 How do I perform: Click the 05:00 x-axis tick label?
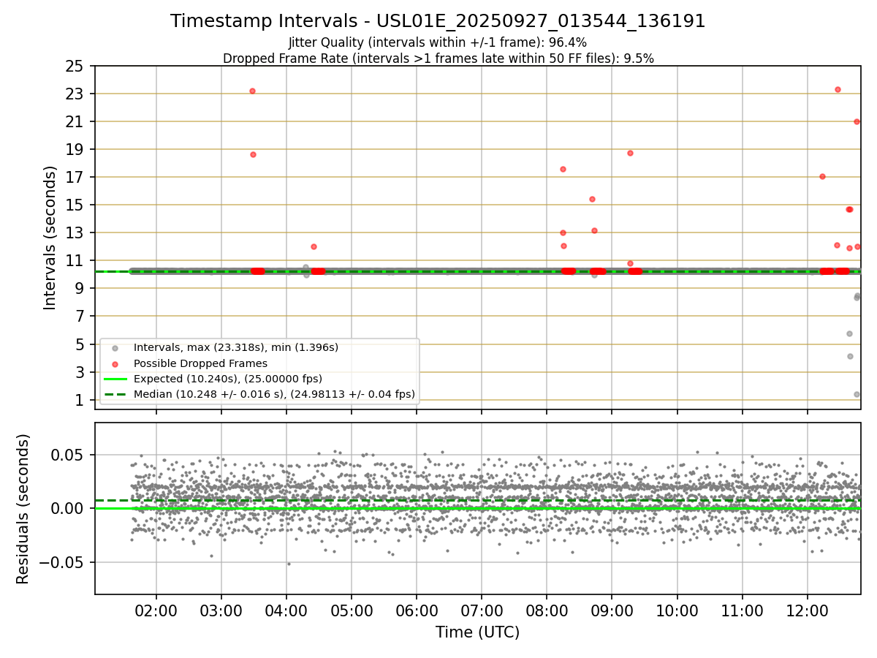coord(351,610)
